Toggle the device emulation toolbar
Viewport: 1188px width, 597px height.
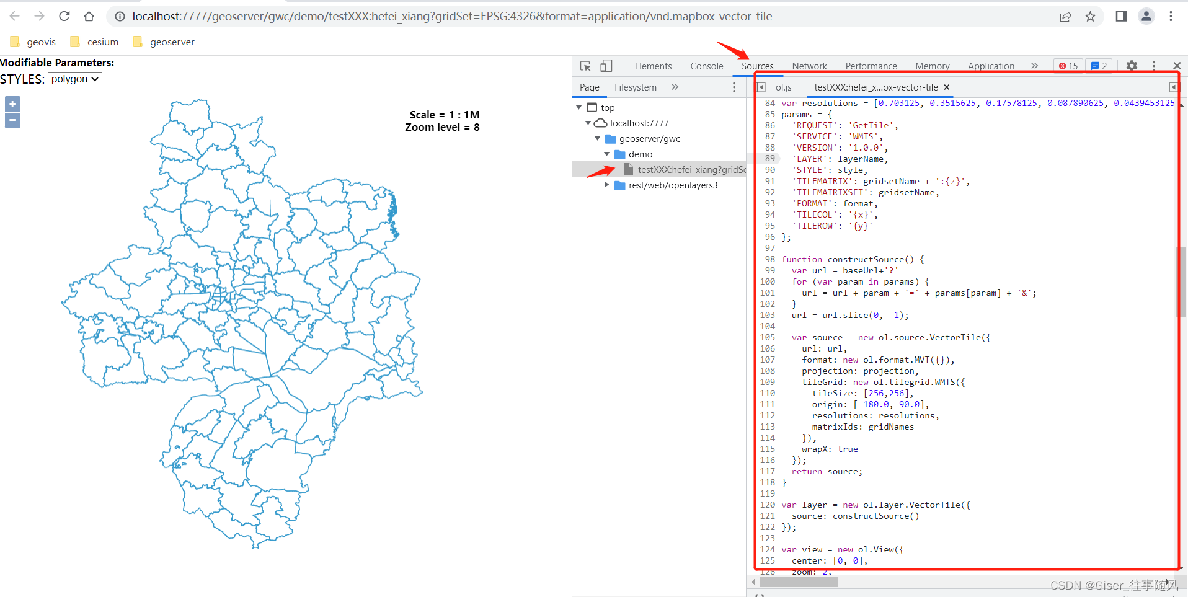click(x=606, y=66)
